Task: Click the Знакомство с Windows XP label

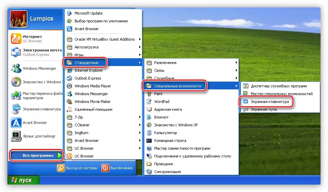Action: (x=176, y=125)
